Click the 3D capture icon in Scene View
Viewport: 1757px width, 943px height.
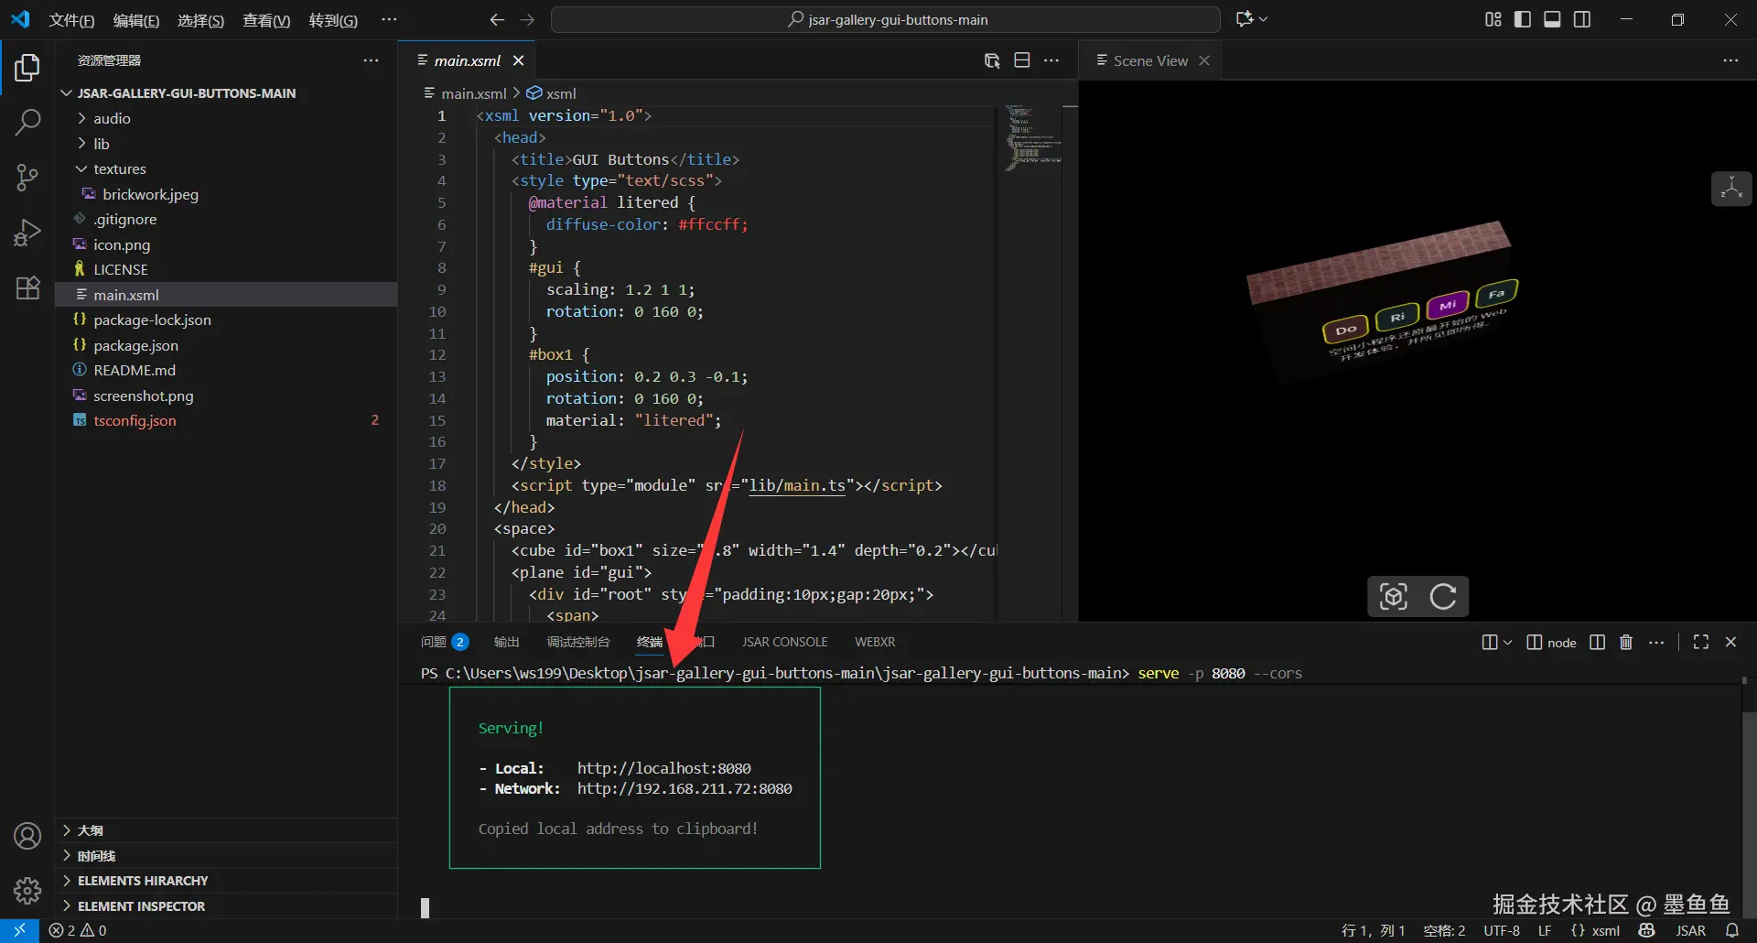coord(1393,597)
